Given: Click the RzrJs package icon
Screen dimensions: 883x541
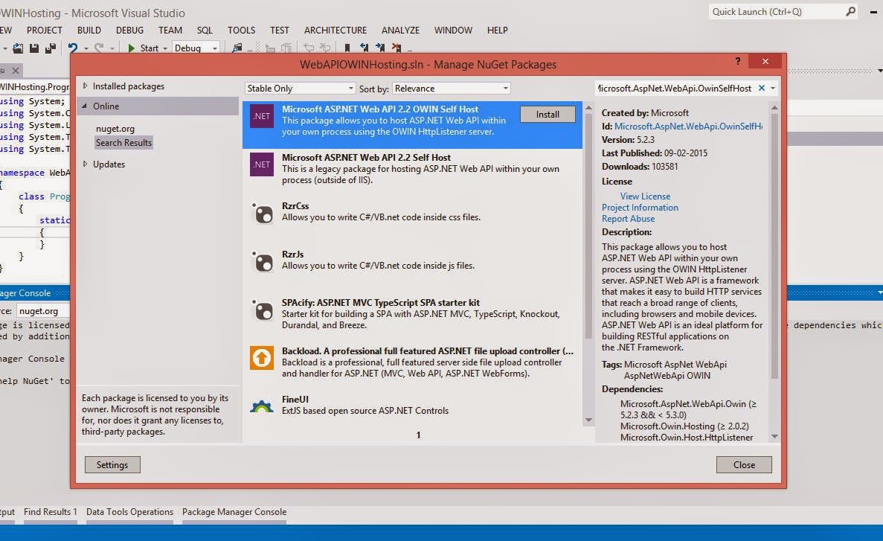Looking at the screenshot, I should tap(262, 261).
